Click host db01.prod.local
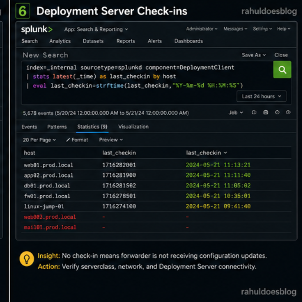This screenshot has height=302, width=302. click(47, 186)
